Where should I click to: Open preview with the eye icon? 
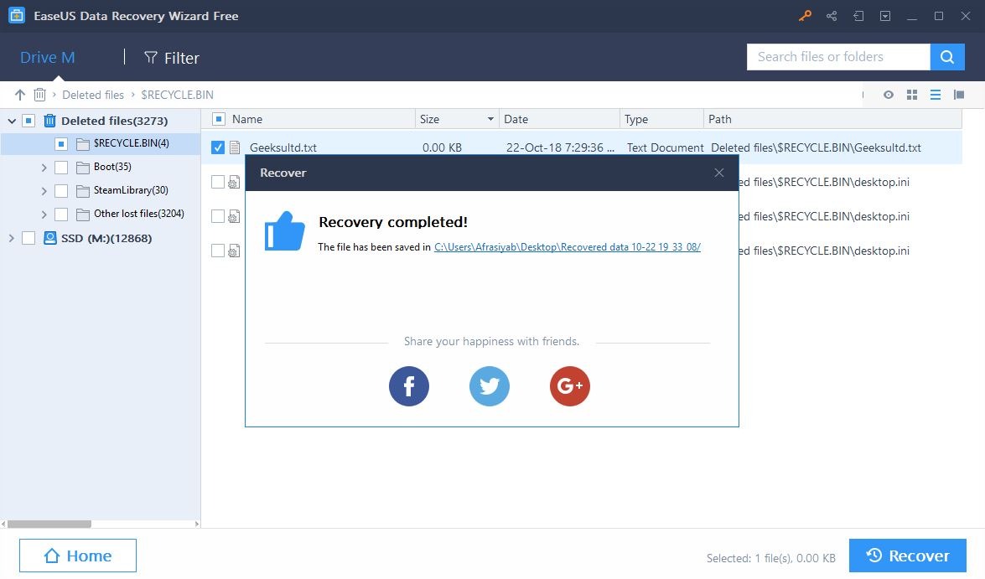tap(888, 95)
